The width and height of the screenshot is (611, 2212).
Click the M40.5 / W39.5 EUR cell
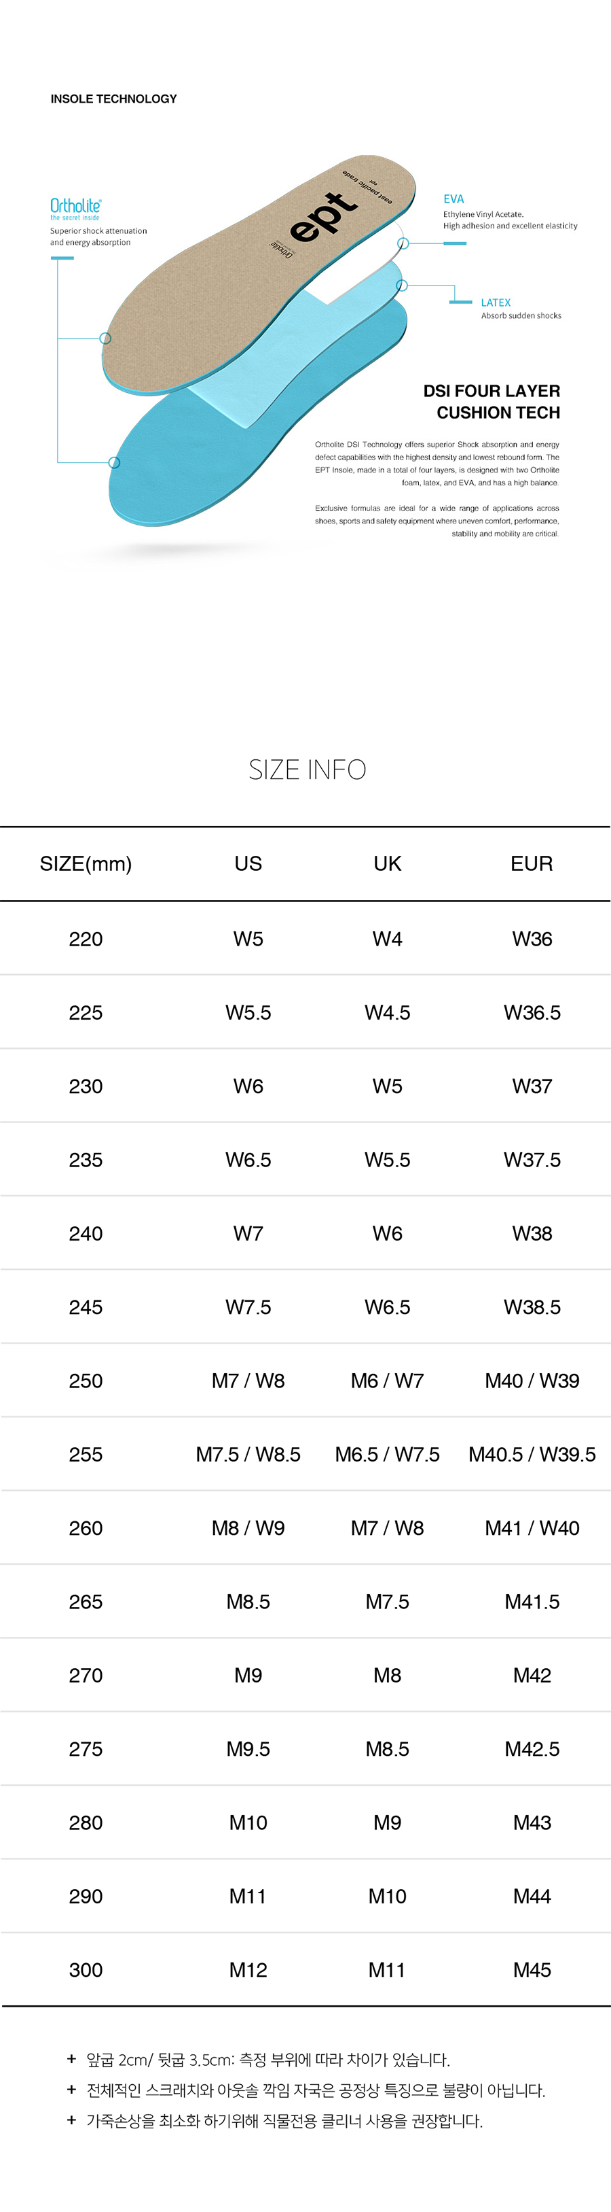pyautogui.click(x=531, y=1455)
